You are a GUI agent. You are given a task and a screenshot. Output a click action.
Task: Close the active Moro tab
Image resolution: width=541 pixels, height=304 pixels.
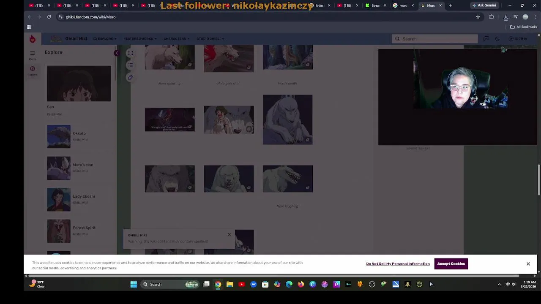(440, 5)
